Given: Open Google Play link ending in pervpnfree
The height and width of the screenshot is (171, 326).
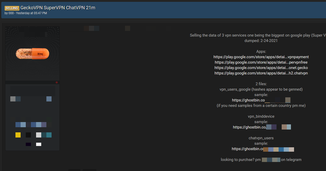Looking at the screenshot, I should 261,62.
